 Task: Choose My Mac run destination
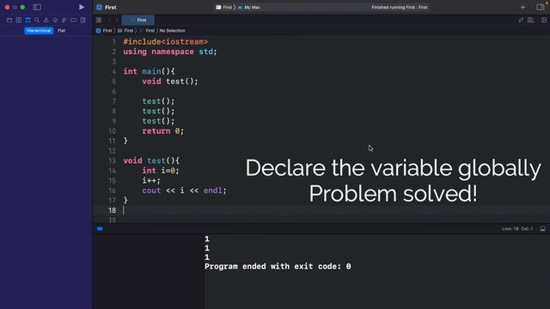click(x=249, y=7)
